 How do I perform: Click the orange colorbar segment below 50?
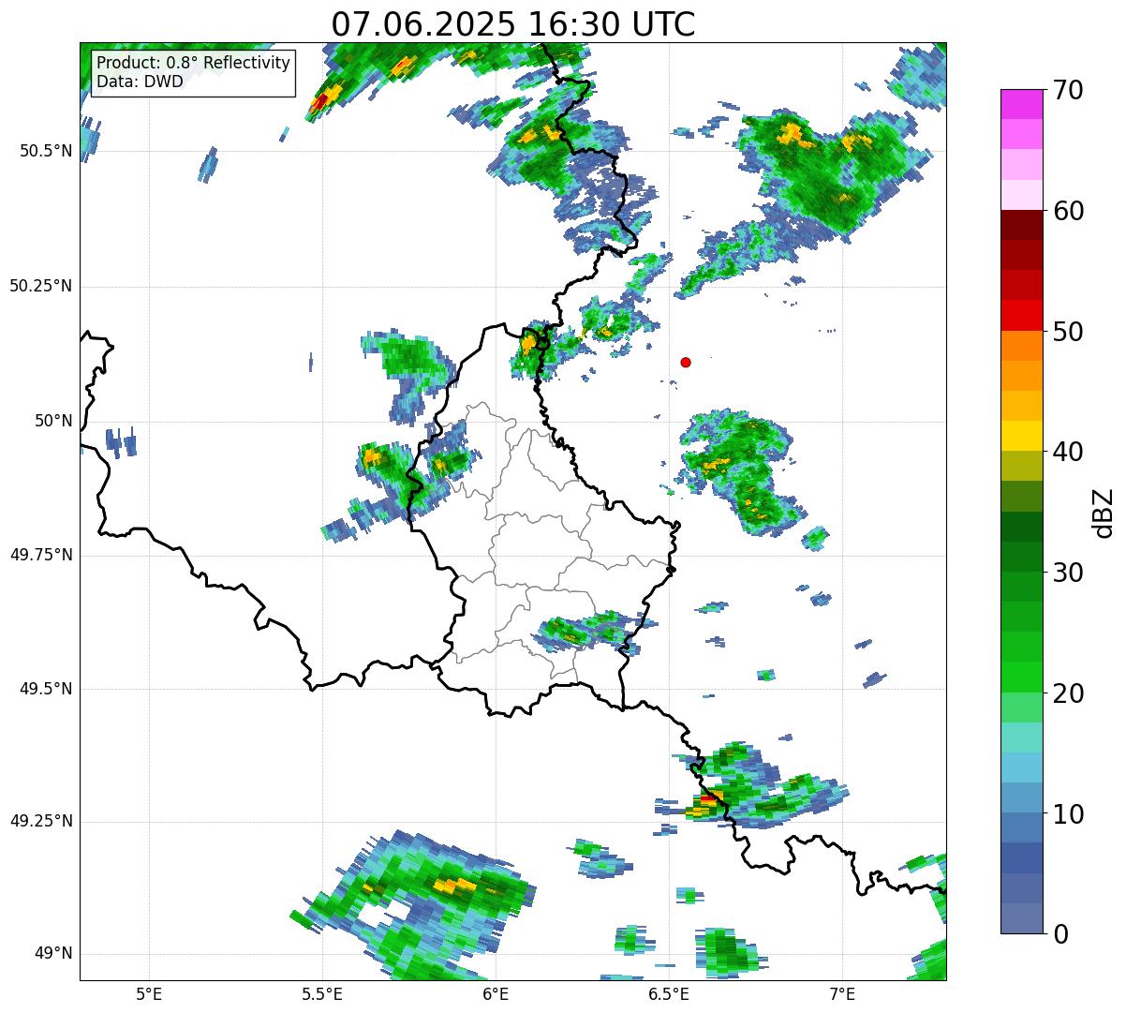tap(1021, 346)
